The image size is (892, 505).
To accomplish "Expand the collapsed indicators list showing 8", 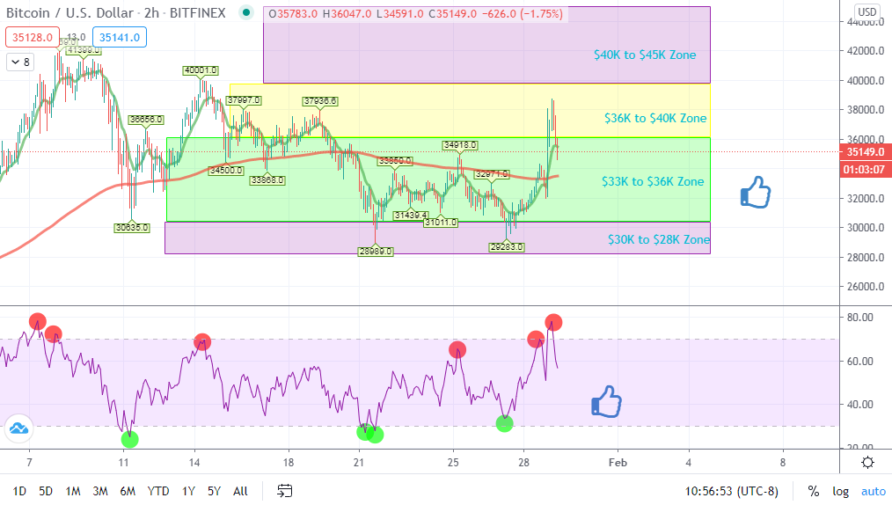I will (x=20, y=62).
